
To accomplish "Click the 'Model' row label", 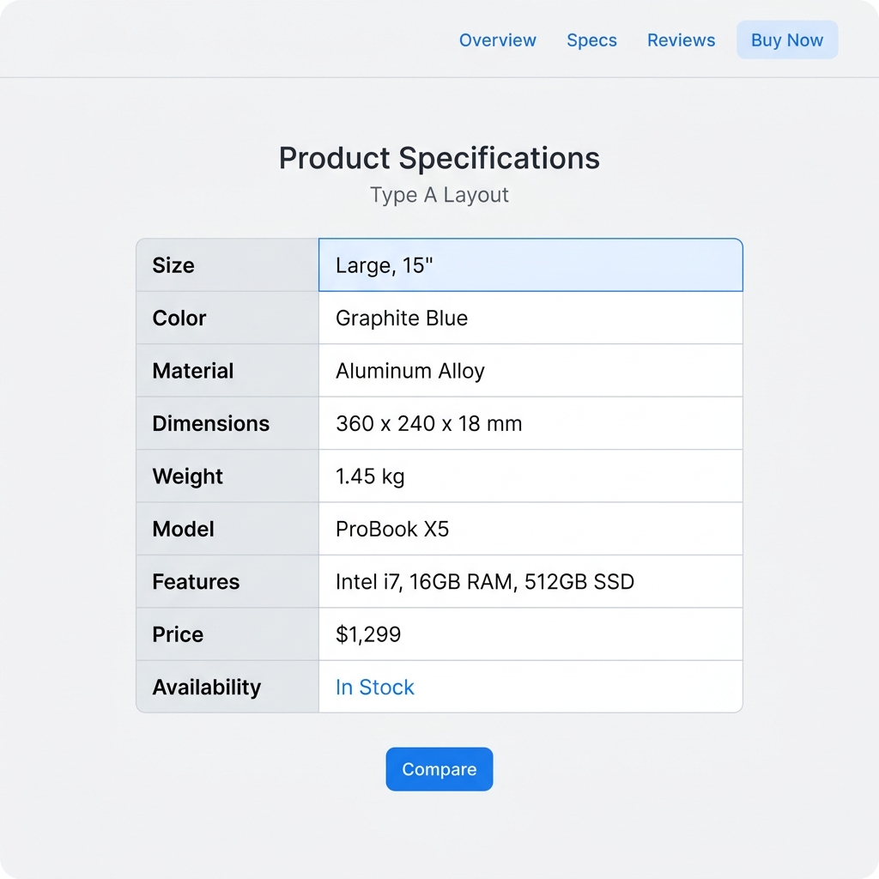I will pyautogui.click(x=184, y=529).
